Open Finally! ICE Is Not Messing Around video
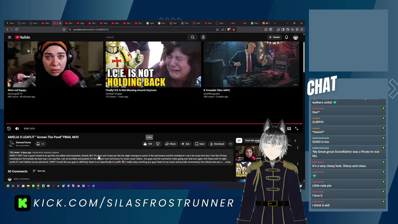398x224 pixels. pos(153,64)
